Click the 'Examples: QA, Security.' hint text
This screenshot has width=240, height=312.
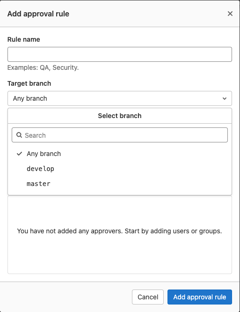[x=43, y=67]
